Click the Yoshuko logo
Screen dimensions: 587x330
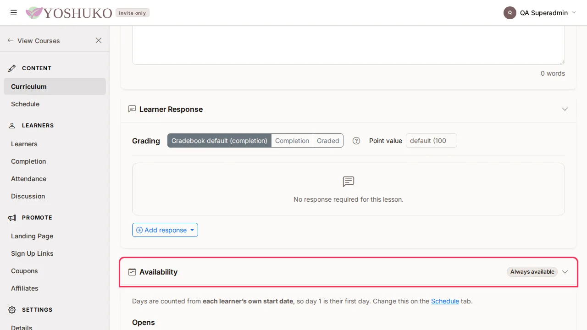[x=69, y=13]
